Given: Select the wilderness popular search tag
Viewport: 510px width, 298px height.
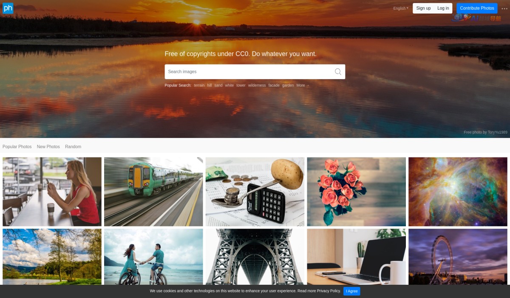Looking at the screenshot, I should click(257, 85).
